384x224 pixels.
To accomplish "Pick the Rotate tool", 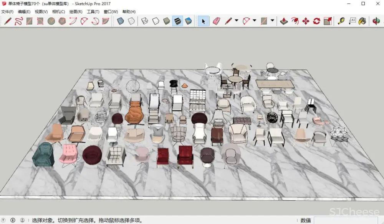I will (x=316, y=21).
